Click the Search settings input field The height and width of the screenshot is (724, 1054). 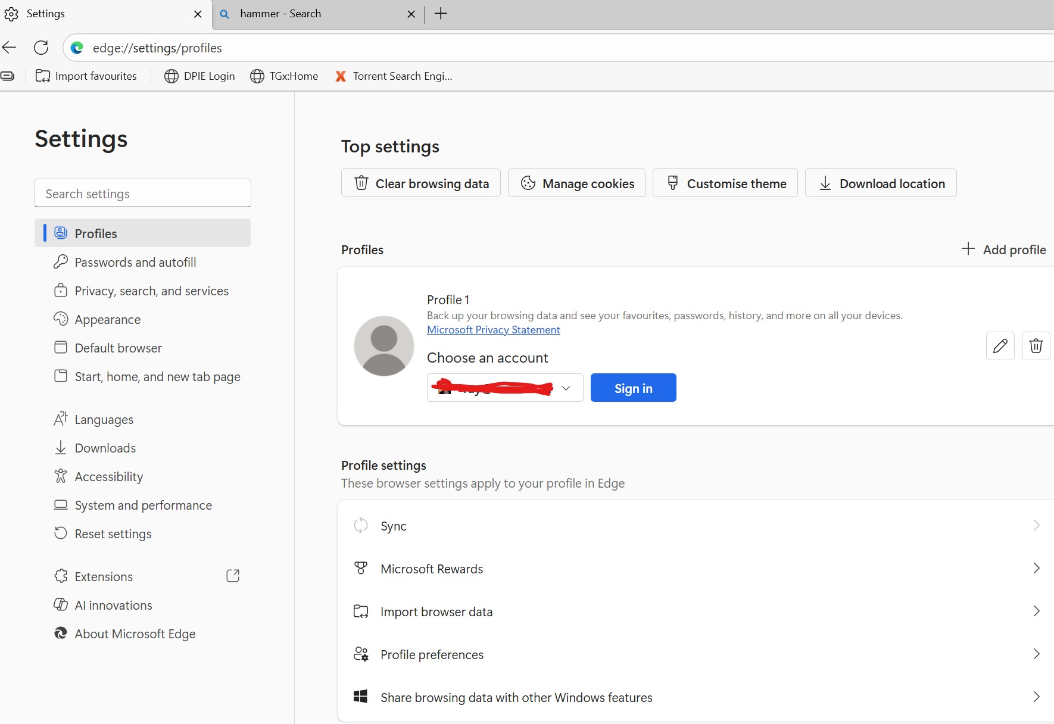(143, 194)
